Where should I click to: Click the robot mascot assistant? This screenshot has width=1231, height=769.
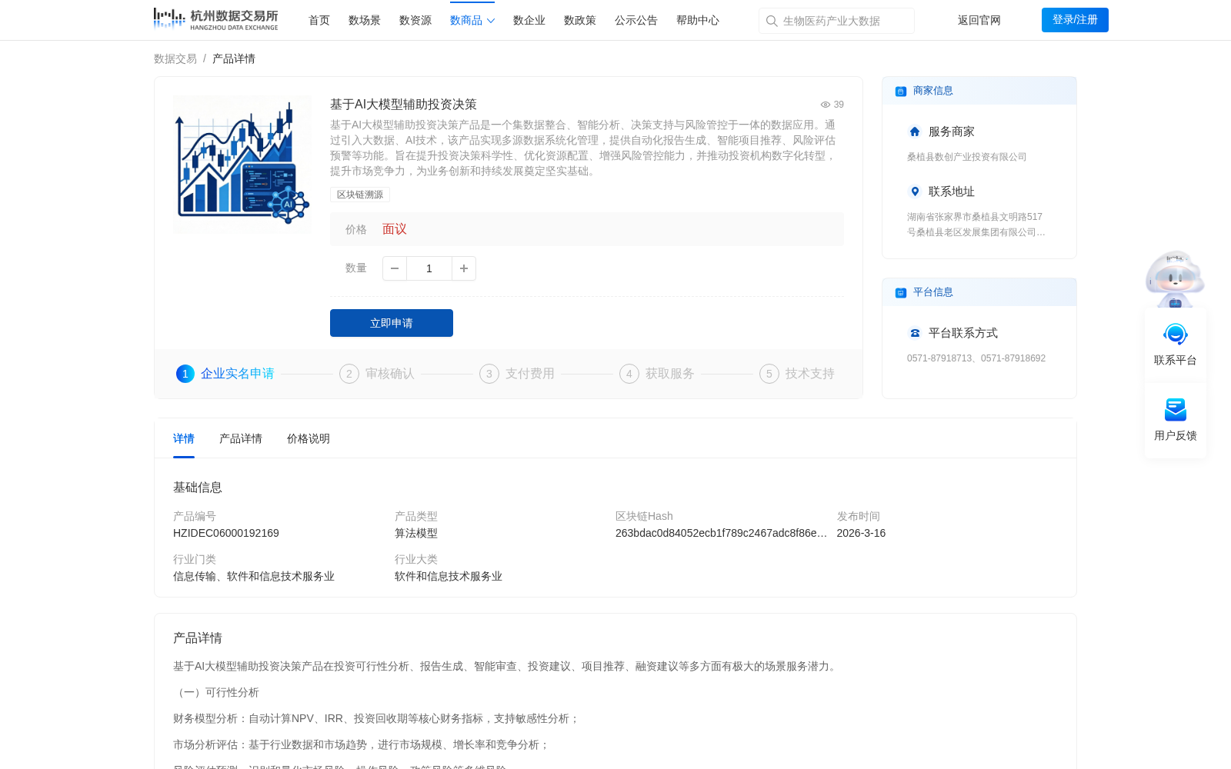pos(1175,278)
